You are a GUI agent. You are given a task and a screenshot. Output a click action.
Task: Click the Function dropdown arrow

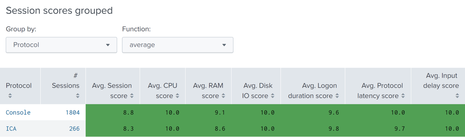[x=224, y=45]
